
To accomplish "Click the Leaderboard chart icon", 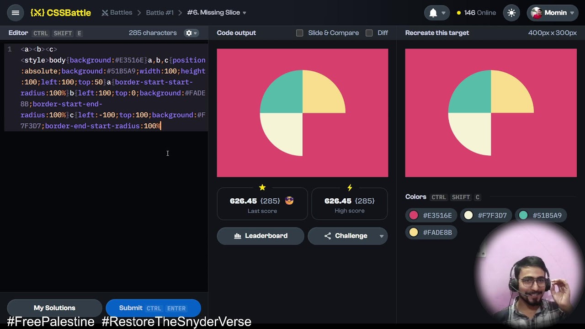I will click(x=237, y=236).
